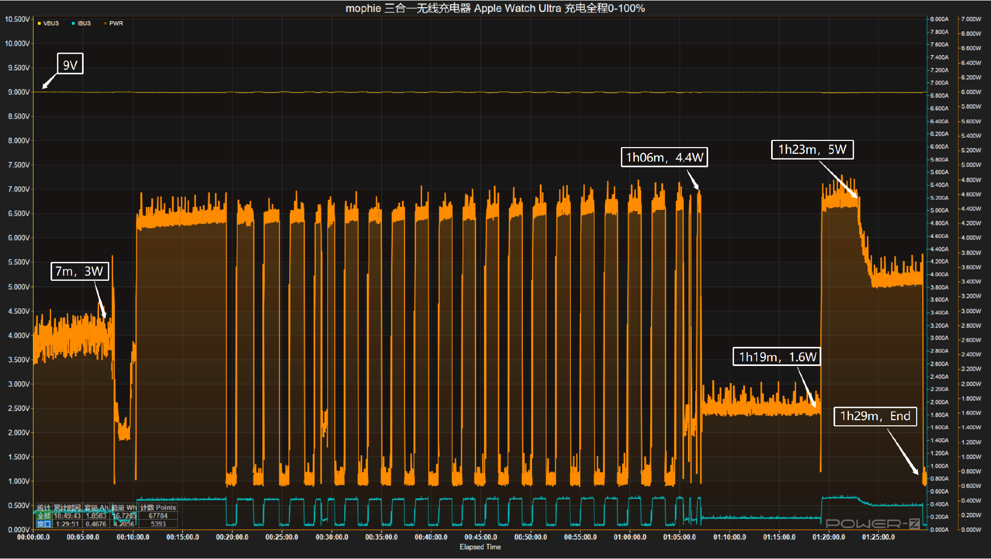This screenshot has height=559, width=991.
Task: Click the points count 67784
Action: 158,516
